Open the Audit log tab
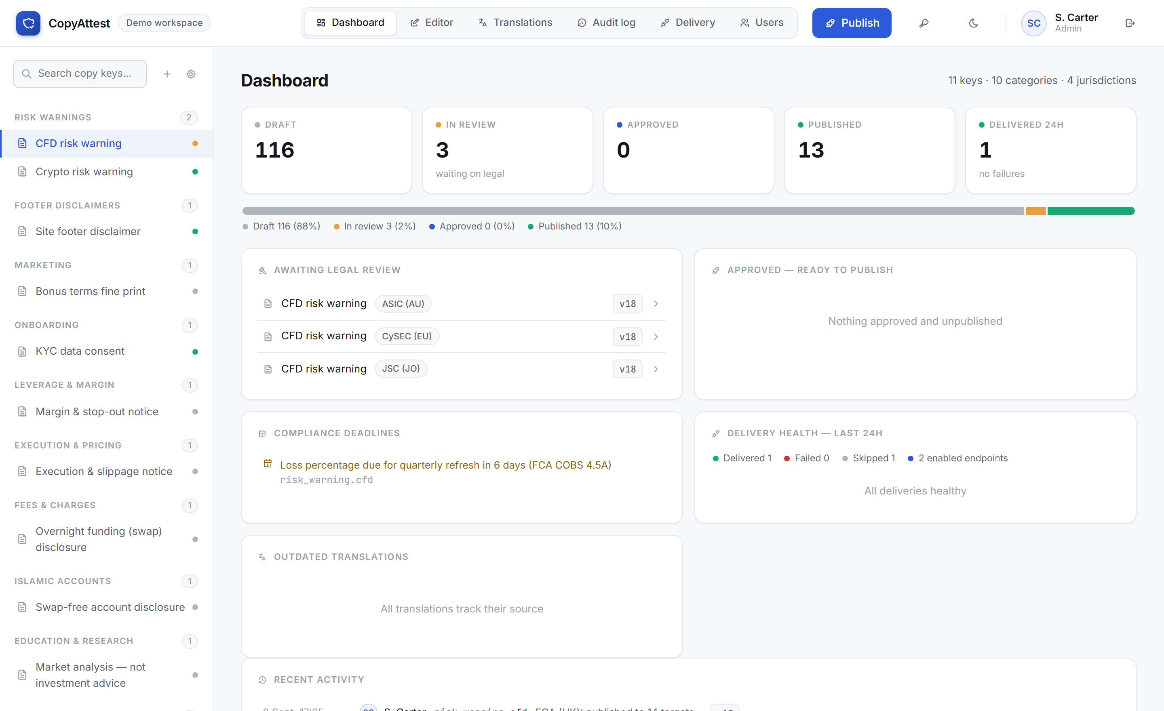Viewport: 1164px width, 711px height. pos(606,23)
